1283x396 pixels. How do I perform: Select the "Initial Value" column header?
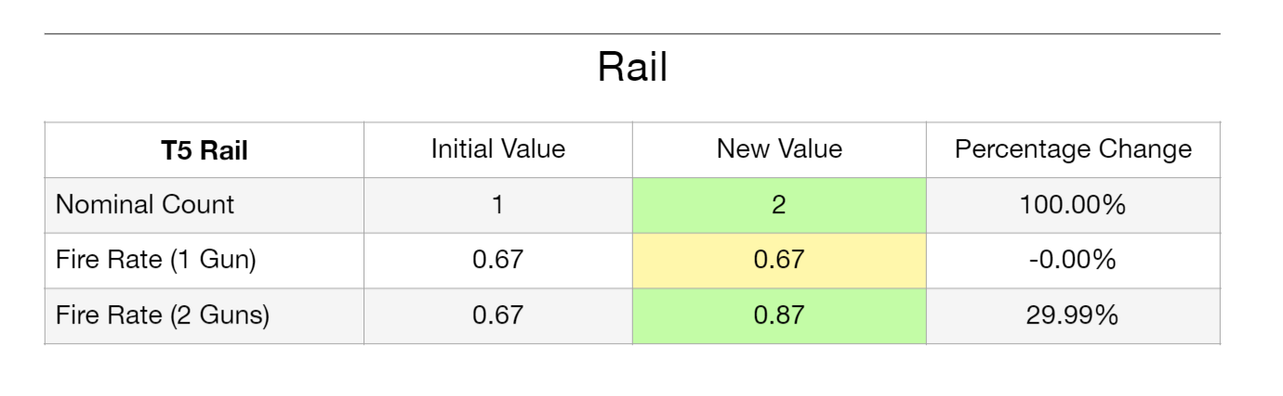[x=497, y=149]
